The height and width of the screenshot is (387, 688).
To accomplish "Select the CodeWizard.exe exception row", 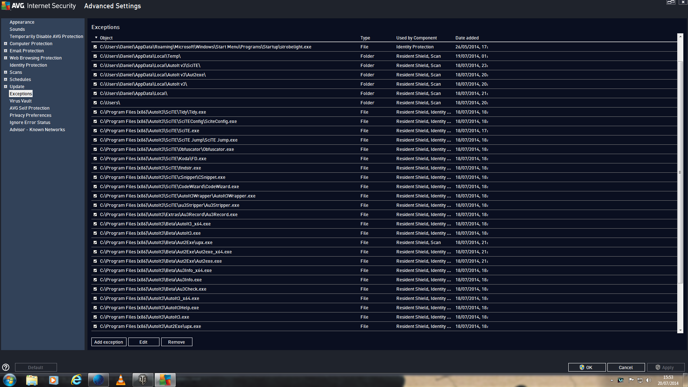I will pos(384,187).
